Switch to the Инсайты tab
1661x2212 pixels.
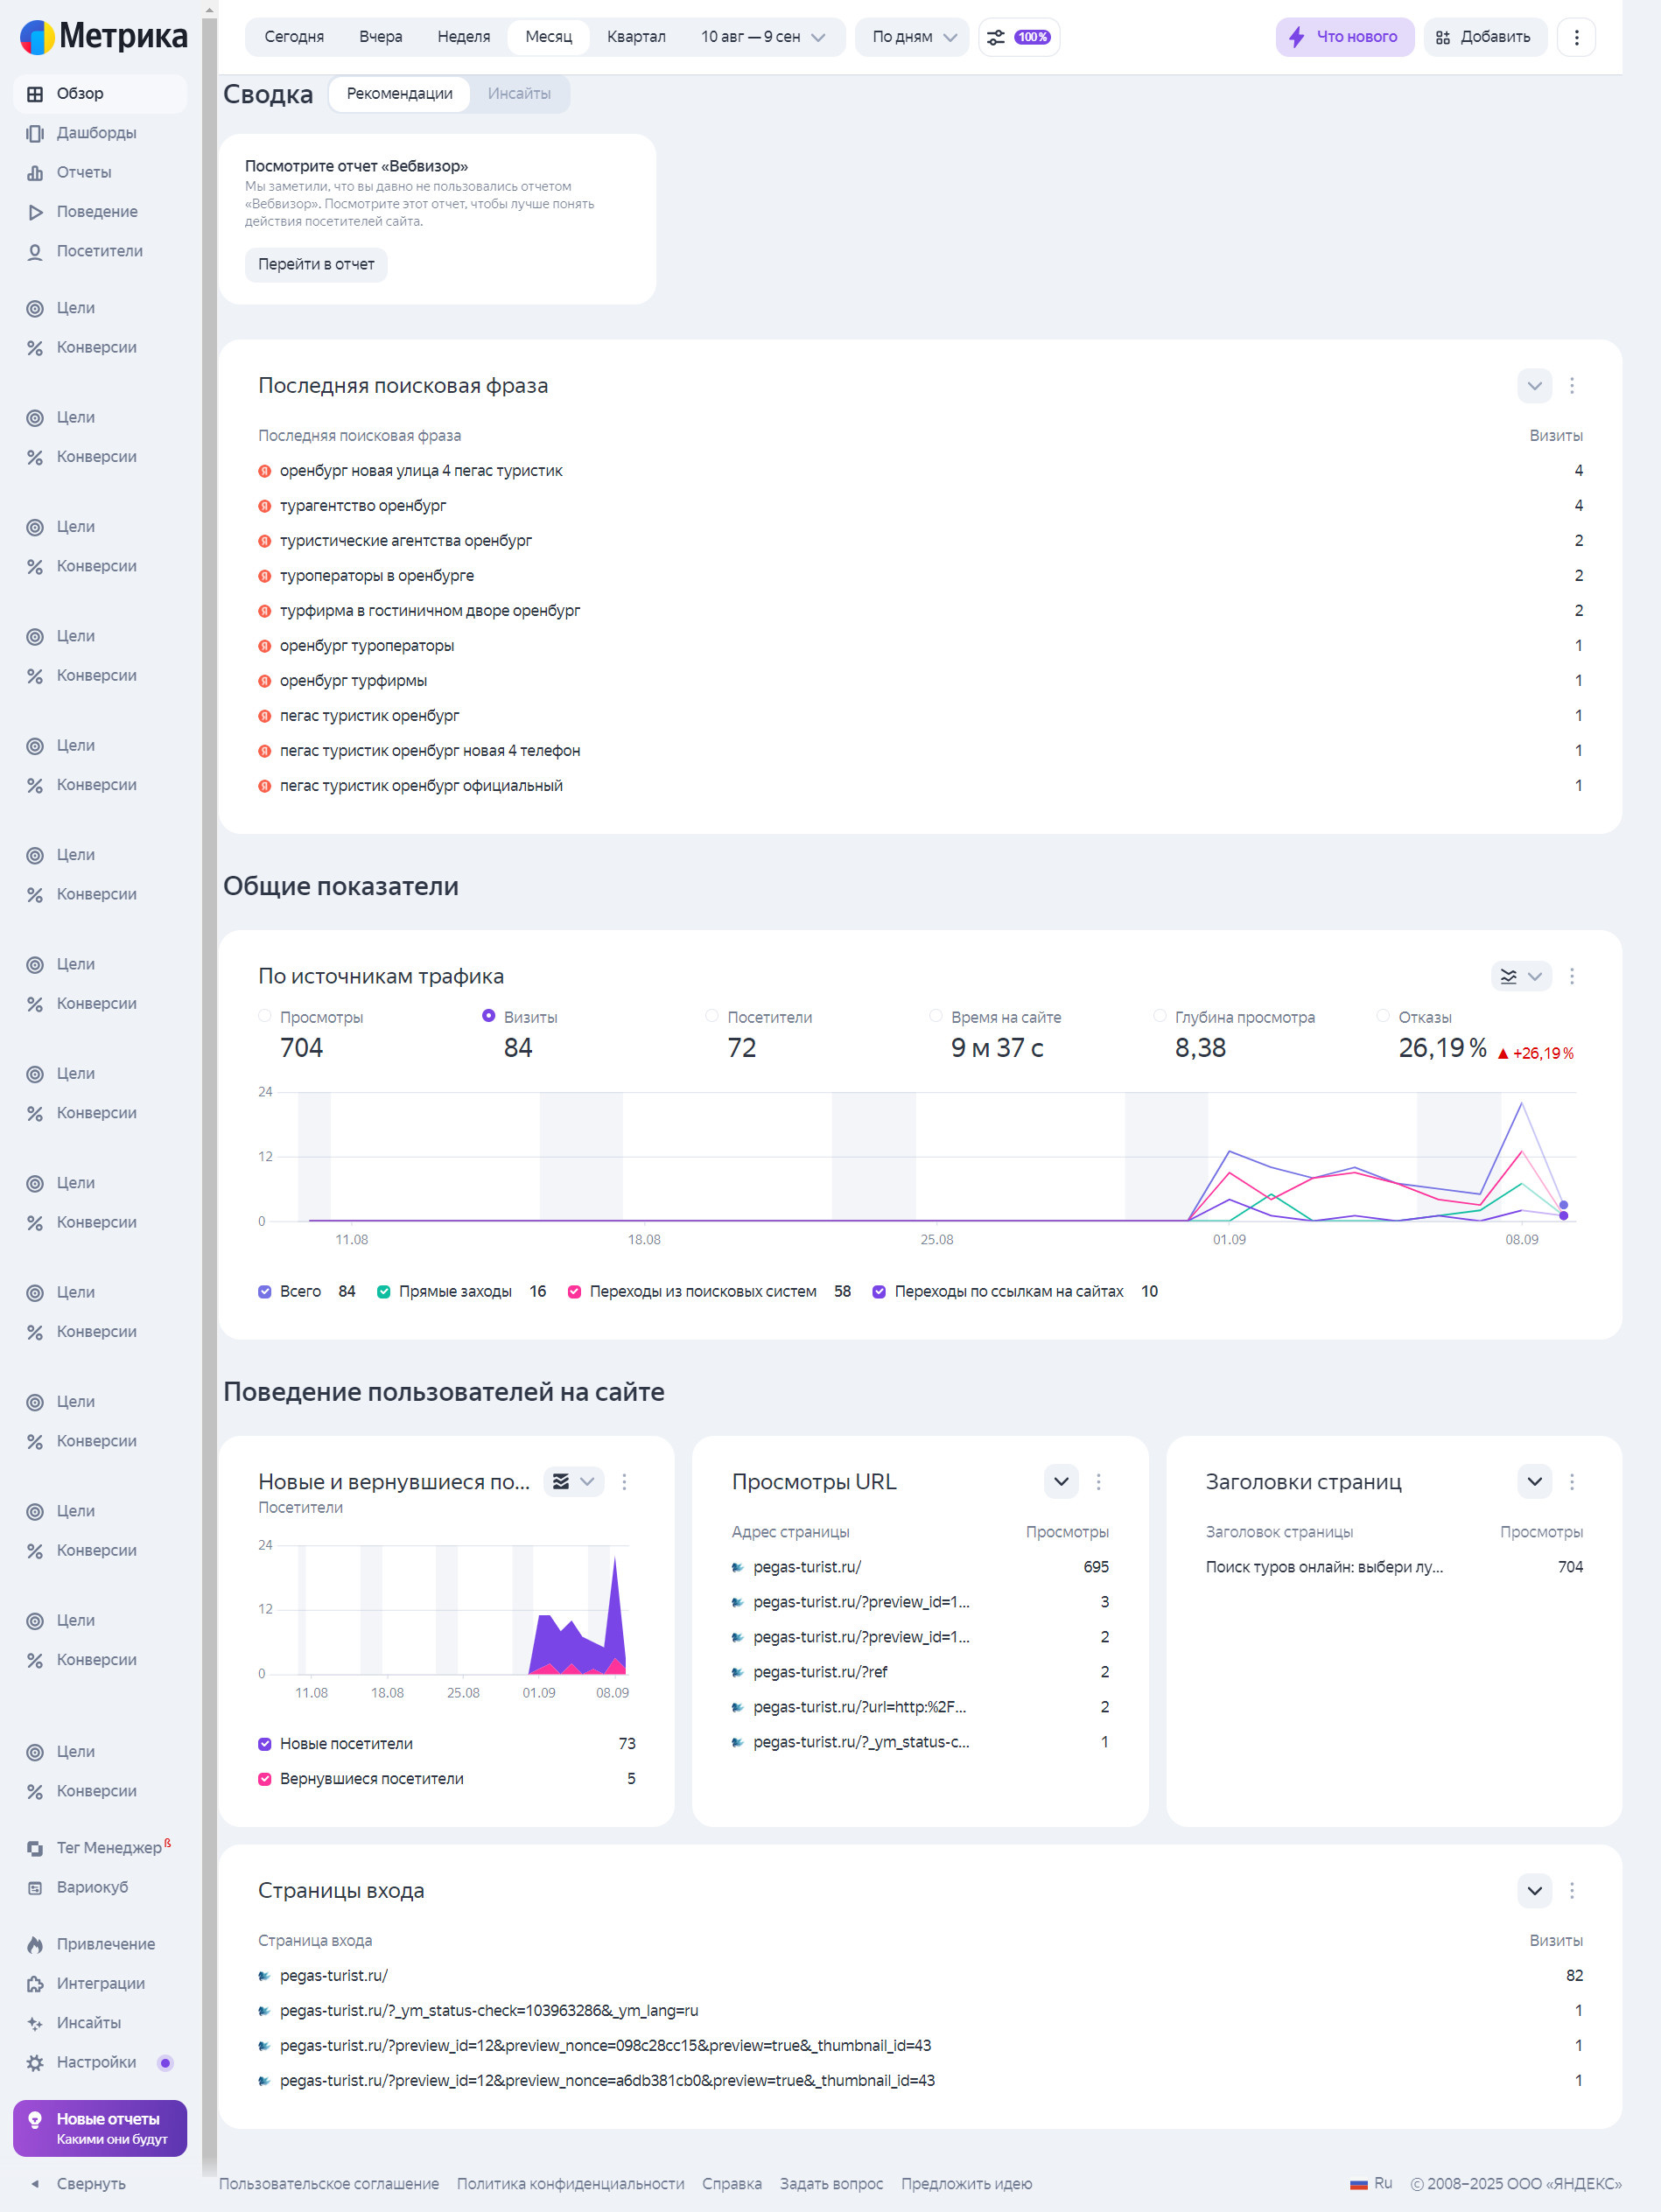pyautogui.click(x=519, y=94)
